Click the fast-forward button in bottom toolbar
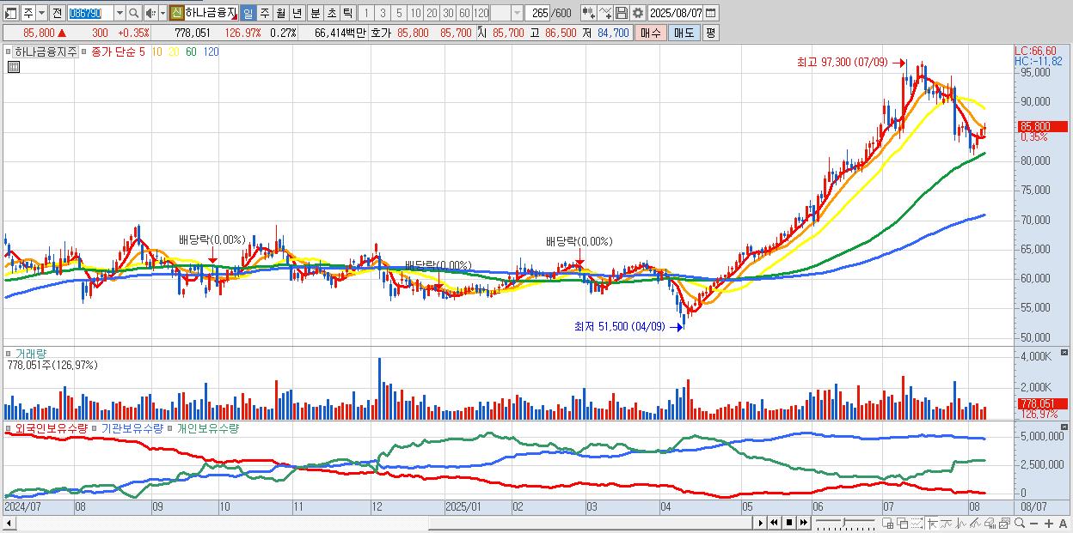Image resolution: width=1073 pixels, height=533 pixels. (803, 523)
